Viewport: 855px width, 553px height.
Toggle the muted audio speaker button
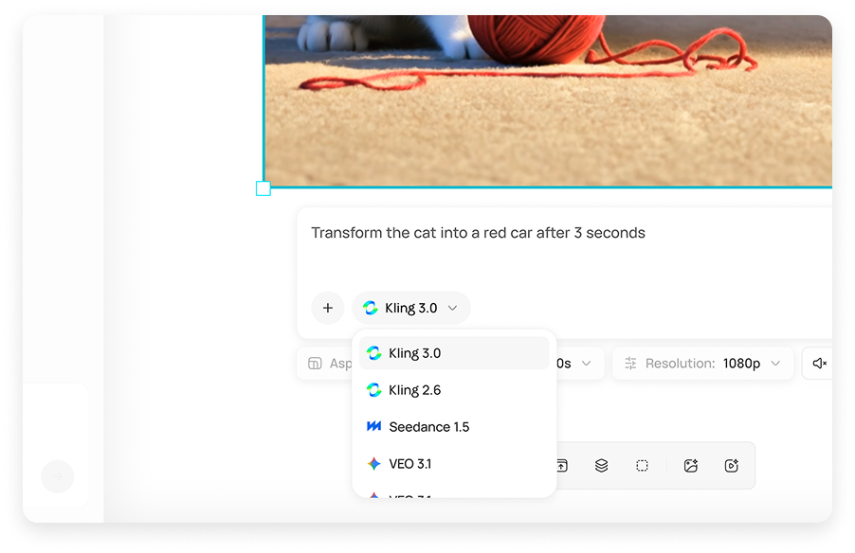pos(819,364)
